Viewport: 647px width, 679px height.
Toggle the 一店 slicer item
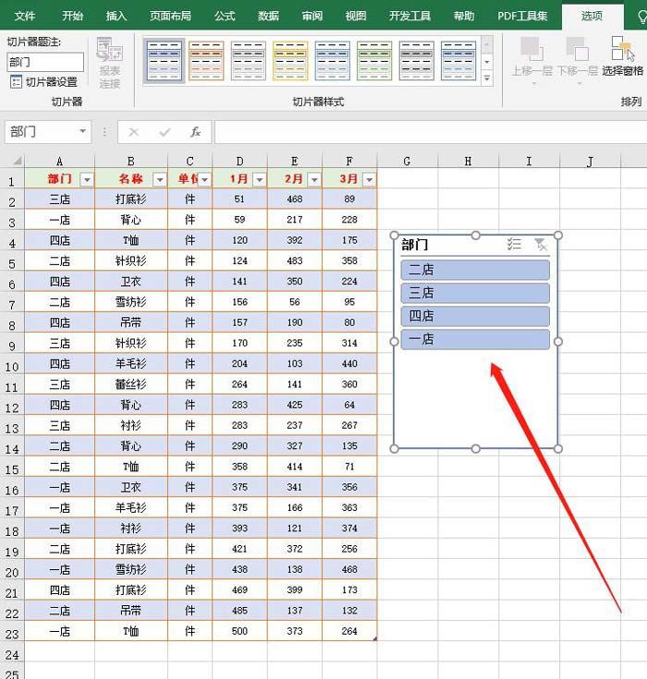[475, 339]
